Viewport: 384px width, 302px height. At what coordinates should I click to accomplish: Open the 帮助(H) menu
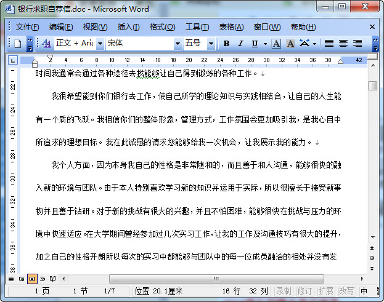tap(303, 27)
